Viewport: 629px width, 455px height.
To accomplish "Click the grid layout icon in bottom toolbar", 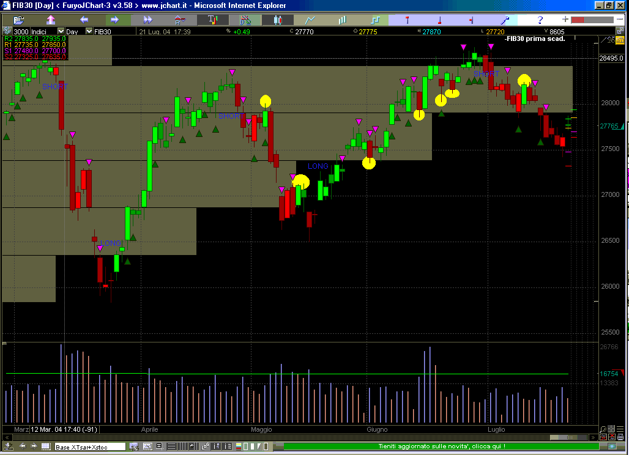I will [45, 447].
